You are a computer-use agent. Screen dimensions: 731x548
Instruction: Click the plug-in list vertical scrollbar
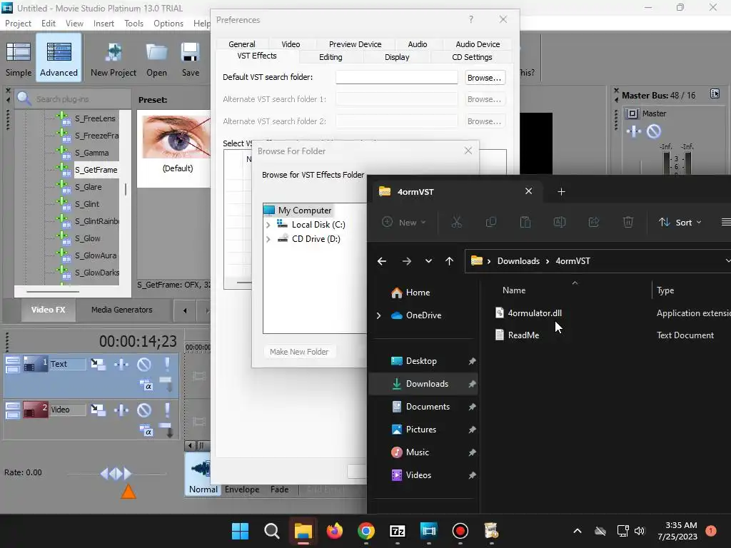125,189
